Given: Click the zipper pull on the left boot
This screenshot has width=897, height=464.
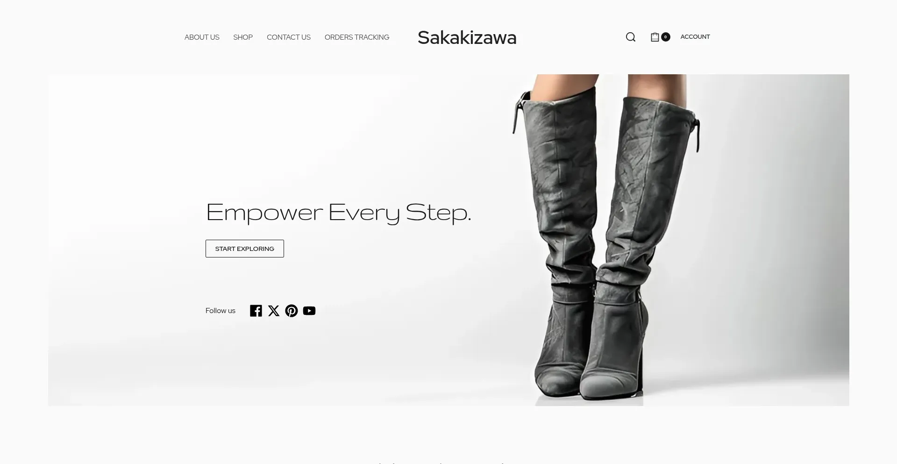Looking at the screenshot, I should coord(517,114).
